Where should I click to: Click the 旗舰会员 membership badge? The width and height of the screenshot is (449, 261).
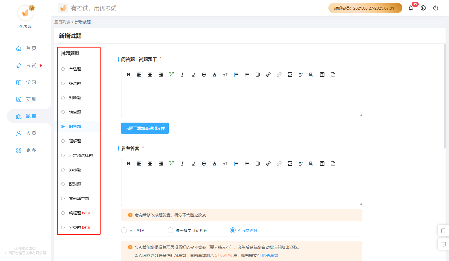[x=365, y=8]
